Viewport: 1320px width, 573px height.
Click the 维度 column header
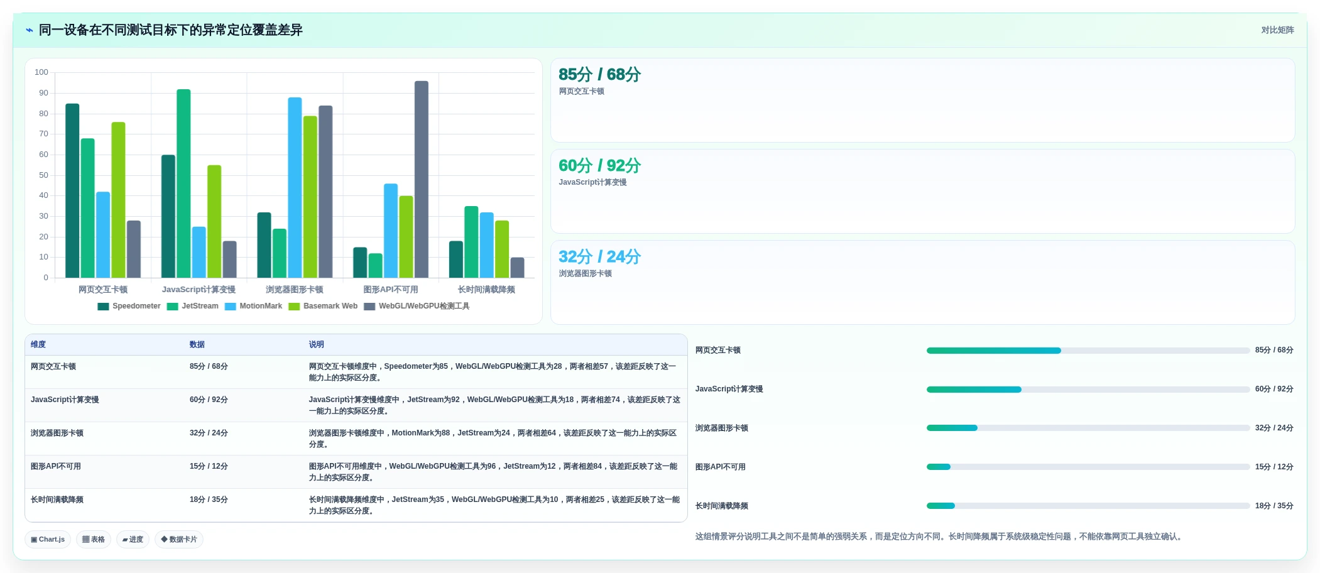(38, 345)
